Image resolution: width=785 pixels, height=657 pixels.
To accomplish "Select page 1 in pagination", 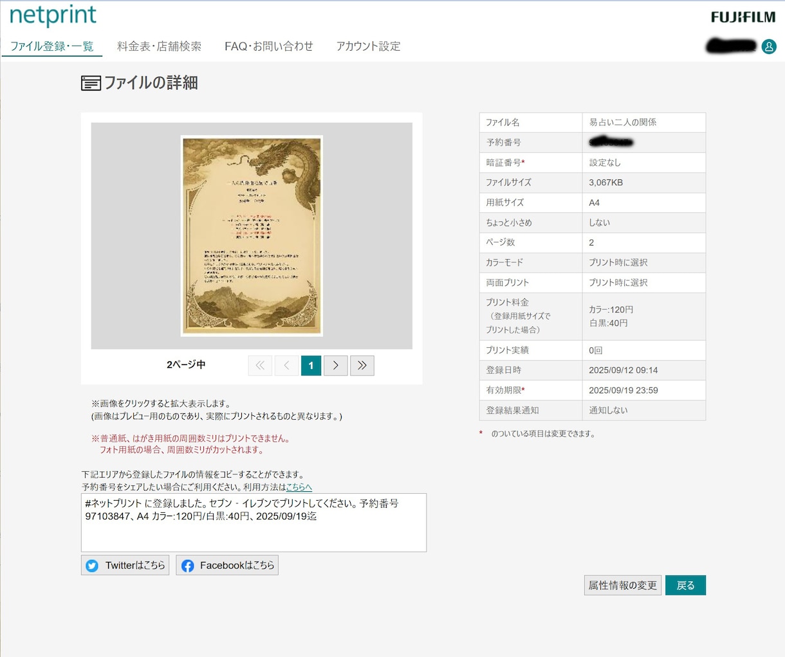I will point(311,365).
